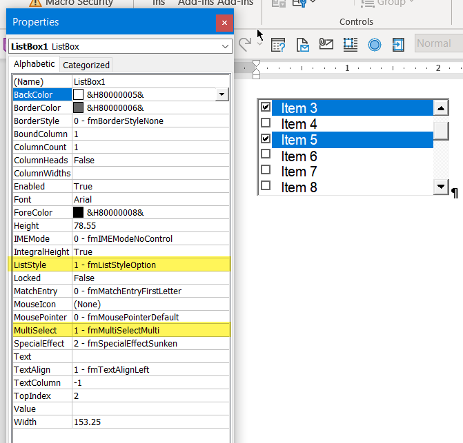Check the Item 8 checkbox
Viewport: 463px width, 443px height.
(266, 185)
